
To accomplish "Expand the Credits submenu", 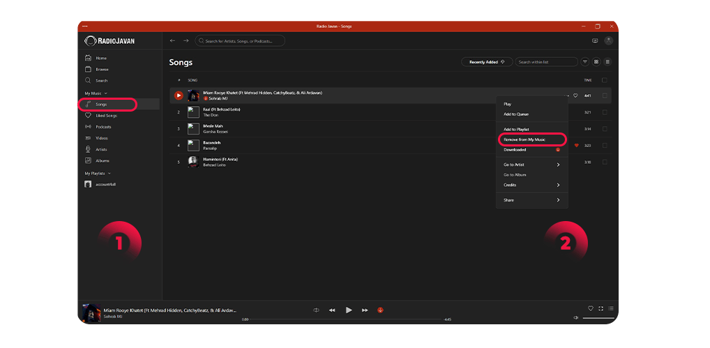I will point(532,185).
